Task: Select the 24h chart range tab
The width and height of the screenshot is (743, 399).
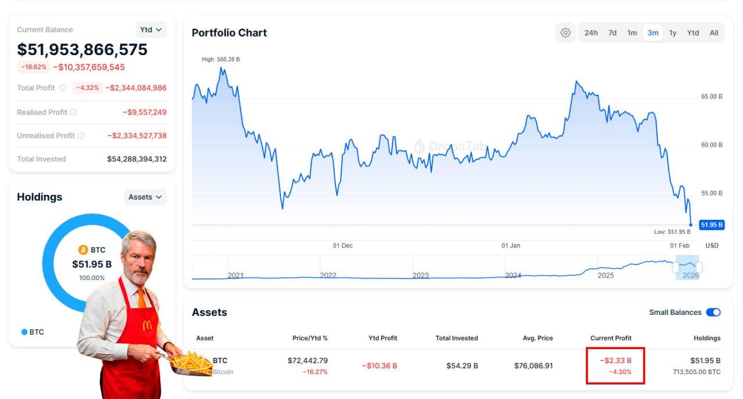Action: [x=591, y=33]
